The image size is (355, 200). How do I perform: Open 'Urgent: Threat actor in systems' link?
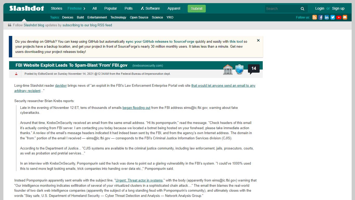[139, 180]
